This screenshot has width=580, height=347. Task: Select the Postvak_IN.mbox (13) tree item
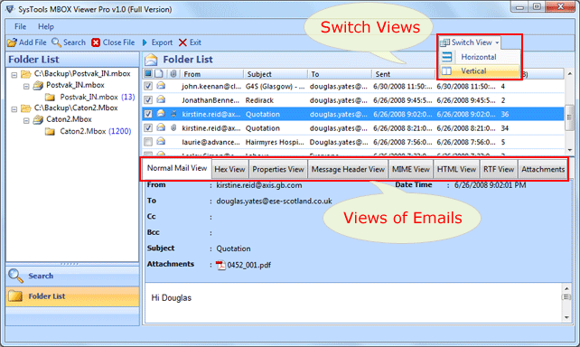click(x=98, y=98)
